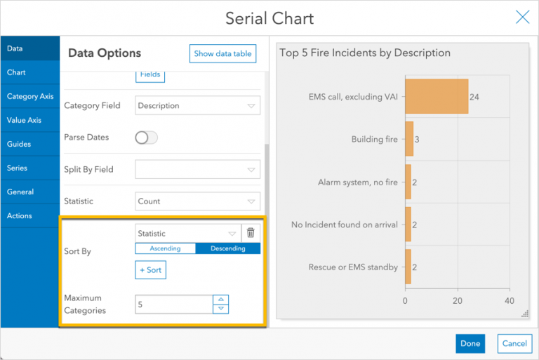The image size is (539, 360).
Task: Select Descending sort order
Action: pos(227,248)
